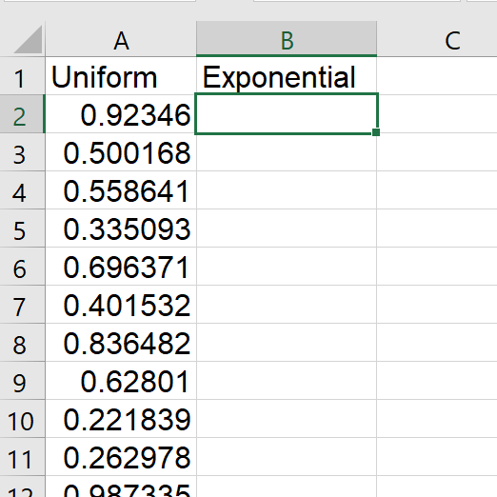Viewport: 497px width, 497px height.
Task: Select row 2 header
Action: 22,114
